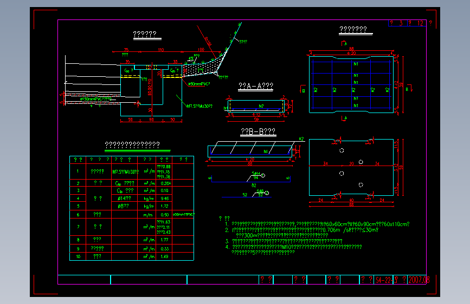Image resolution: width=470 pixels, height=304 pixels.
Task: Select the "N1" label inside B-B section
Action: tap(266, 151)
